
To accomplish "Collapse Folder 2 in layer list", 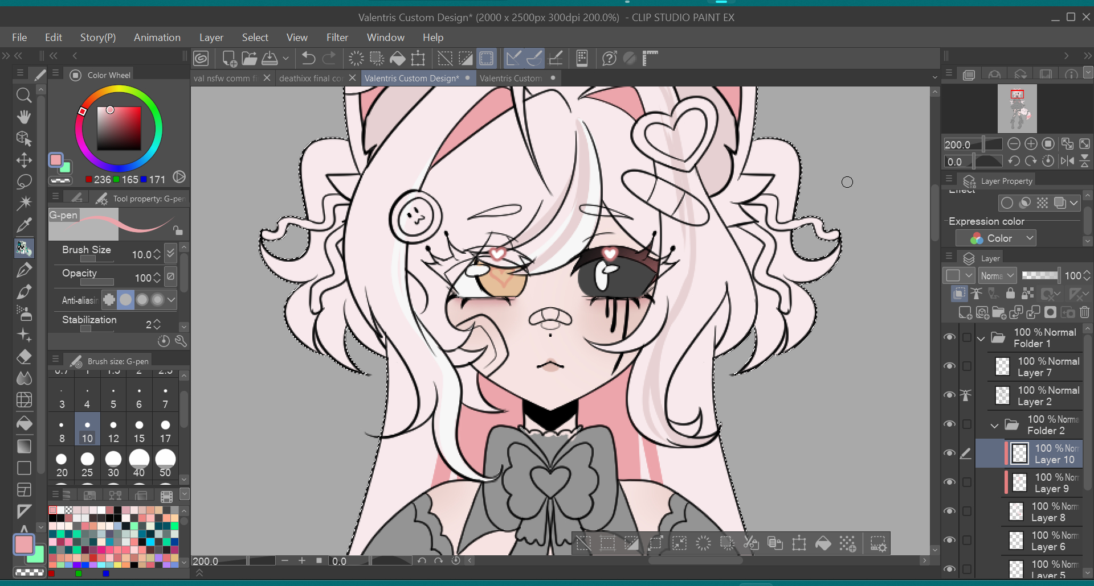I will [x=994, y=425].
